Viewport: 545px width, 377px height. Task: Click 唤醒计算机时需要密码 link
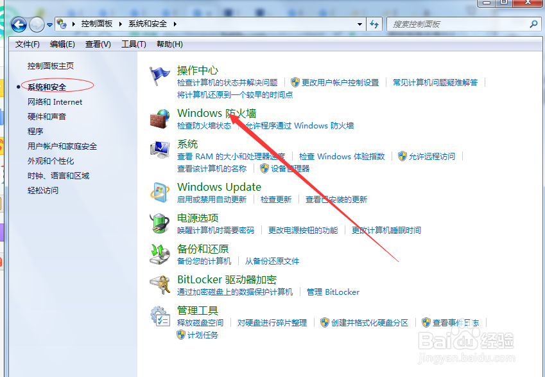tap(216, 230)
